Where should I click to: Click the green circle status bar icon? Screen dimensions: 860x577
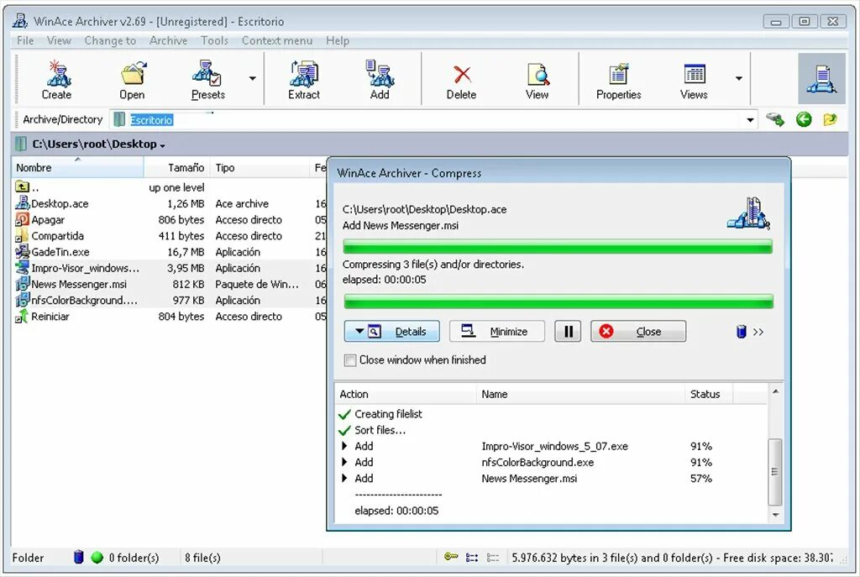pyautogui.click(x=97, y=557)
